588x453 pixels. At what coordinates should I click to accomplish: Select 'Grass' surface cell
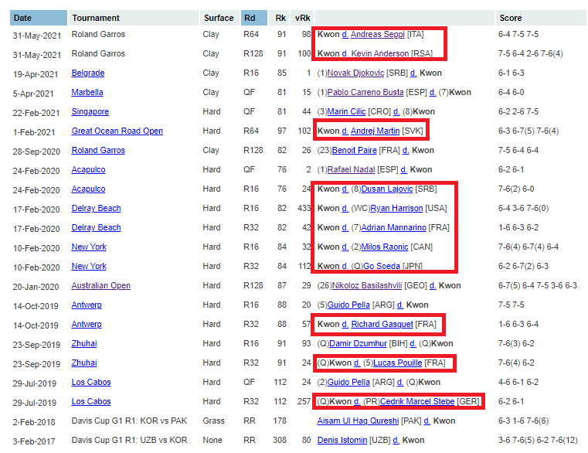[214, 421]
